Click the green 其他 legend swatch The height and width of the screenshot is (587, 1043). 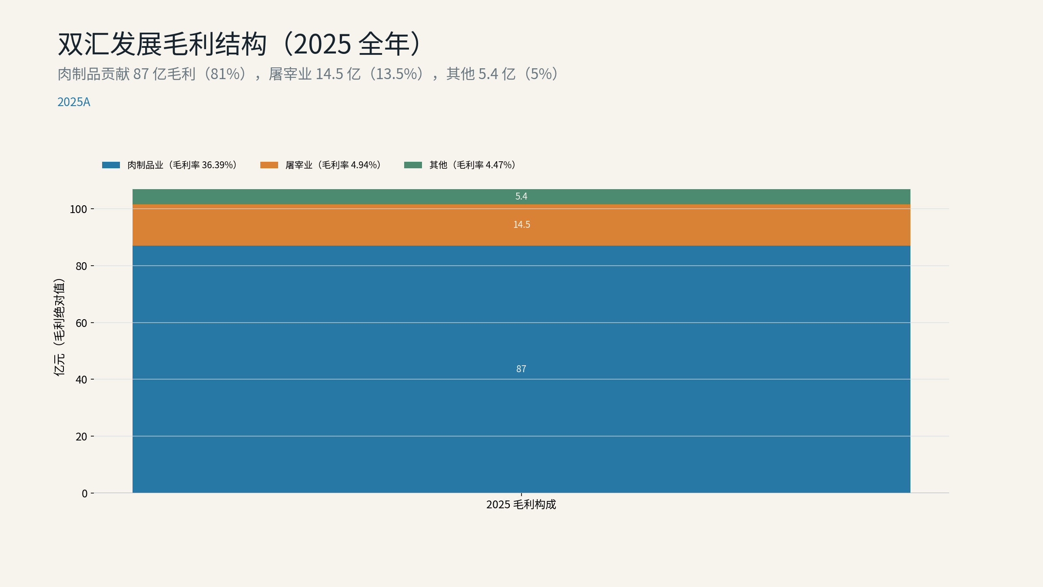tap(413, 165)
